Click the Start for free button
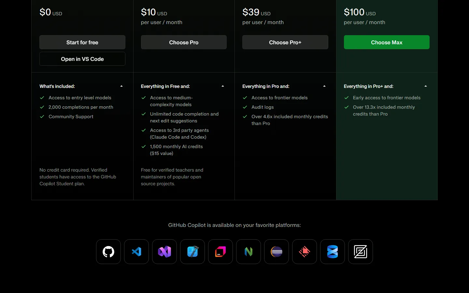Viewport: 469px width, 293px height. click(x=82, y=42)
